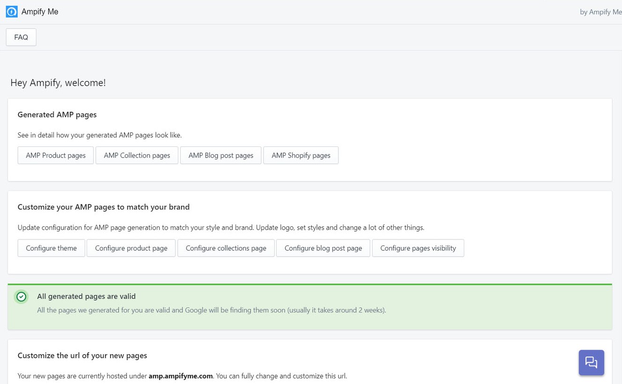
Task: Click the amp.ampifyme.com URL text
Action: click(181, 376)
